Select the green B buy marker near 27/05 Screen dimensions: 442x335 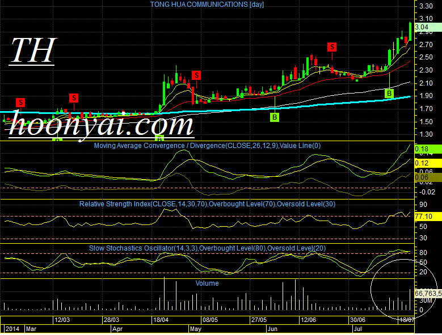(275, 117)
